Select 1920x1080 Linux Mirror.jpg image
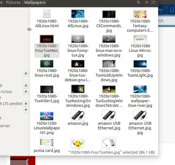This screenshot has height=165, width=175. tap(140, 39)
